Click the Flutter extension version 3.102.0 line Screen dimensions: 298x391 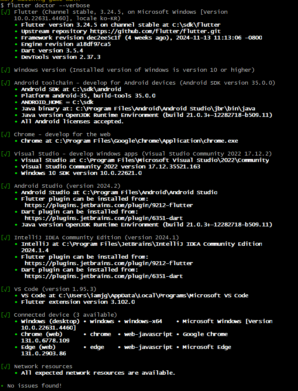point(78,302)
